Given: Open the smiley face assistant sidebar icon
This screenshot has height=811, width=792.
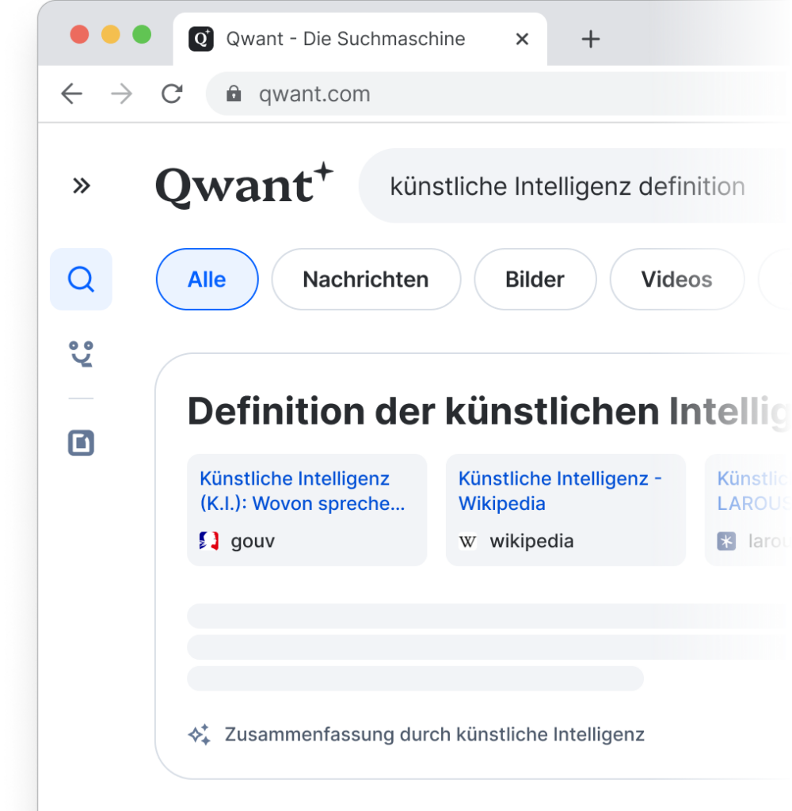Looking at the screenshot, I should tap(81, 354).
